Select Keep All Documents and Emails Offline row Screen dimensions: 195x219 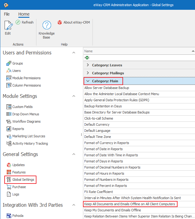coord(139,204)
